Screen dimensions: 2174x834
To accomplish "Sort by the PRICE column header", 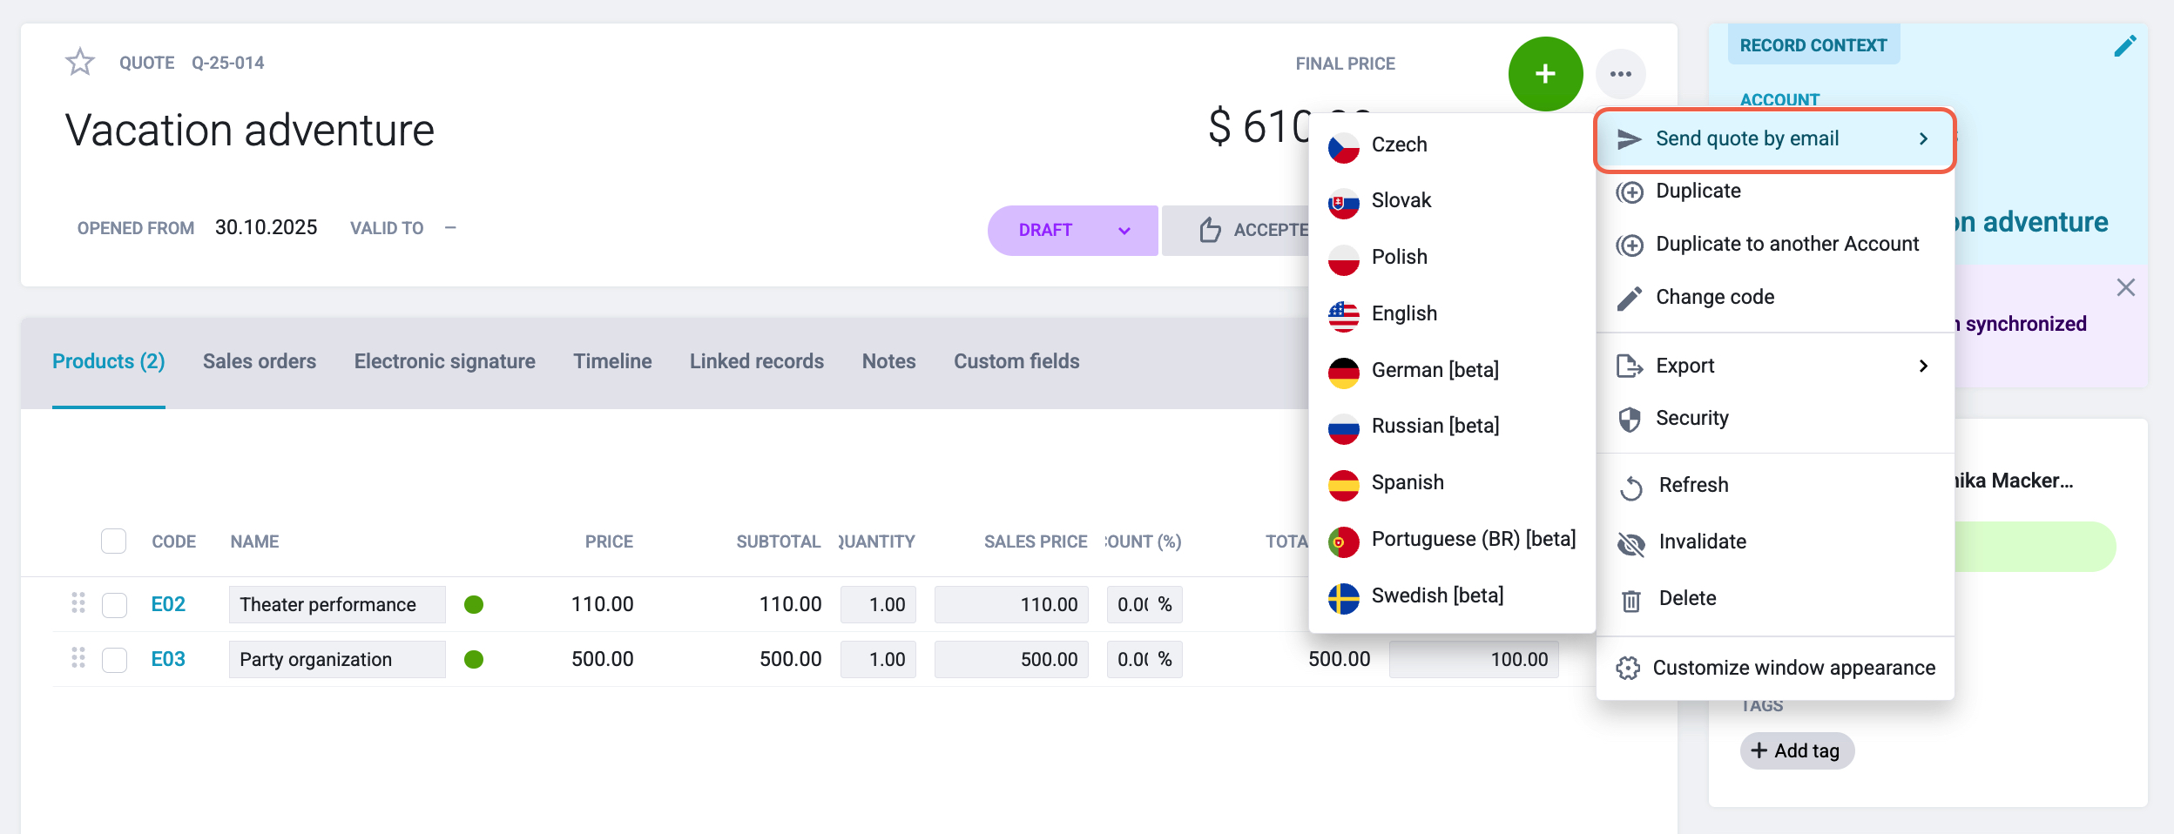I will click(609, 541).
